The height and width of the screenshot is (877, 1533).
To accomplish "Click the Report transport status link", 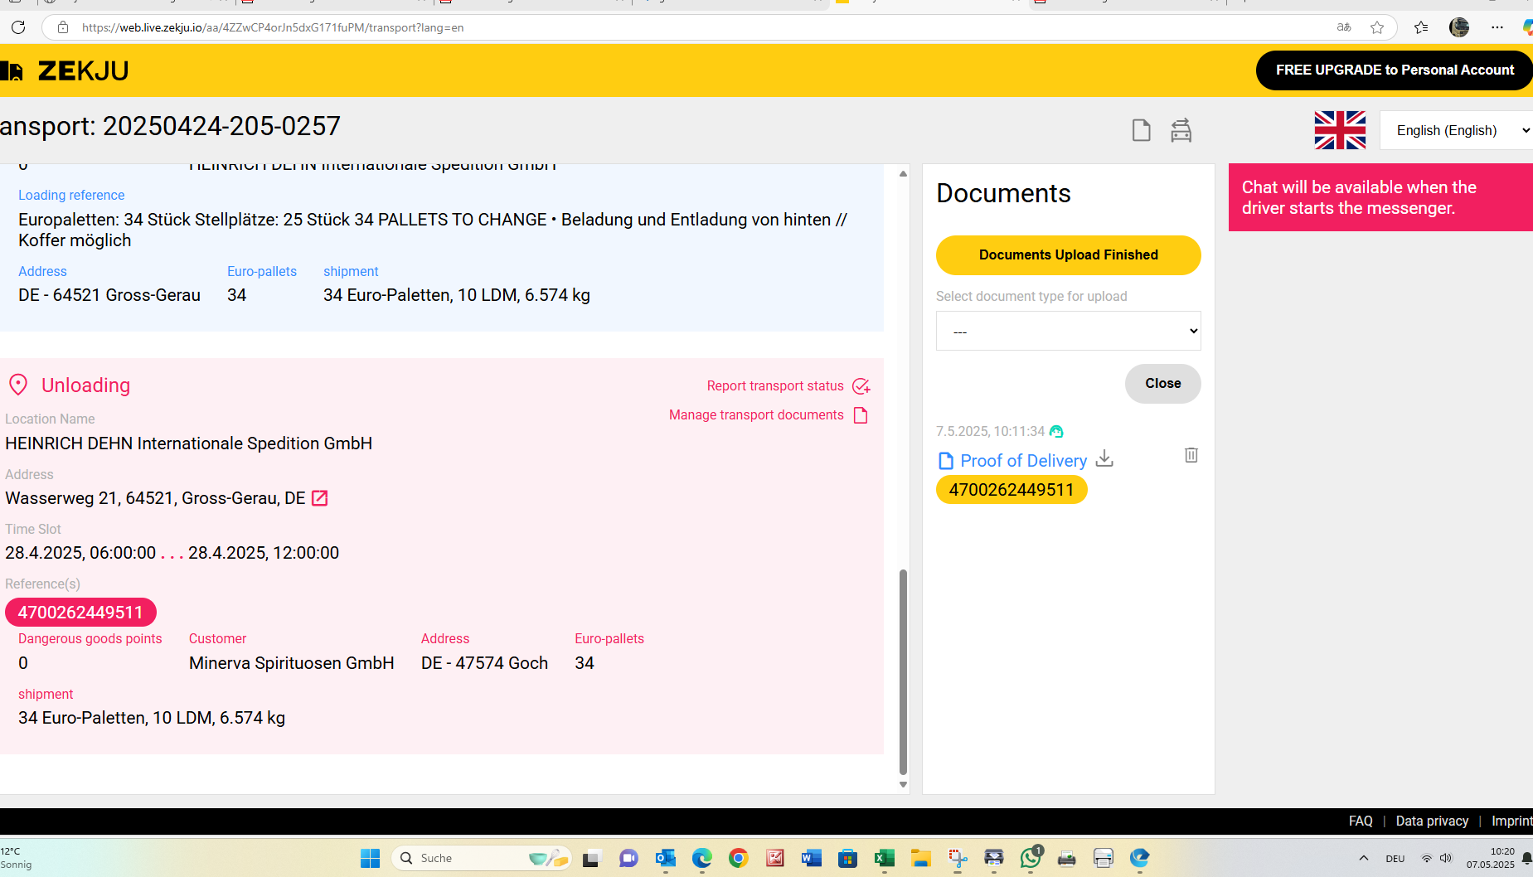I will point(775,386).
